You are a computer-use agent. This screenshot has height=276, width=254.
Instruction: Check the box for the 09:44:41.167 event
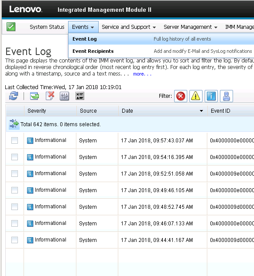click(14, 240)
